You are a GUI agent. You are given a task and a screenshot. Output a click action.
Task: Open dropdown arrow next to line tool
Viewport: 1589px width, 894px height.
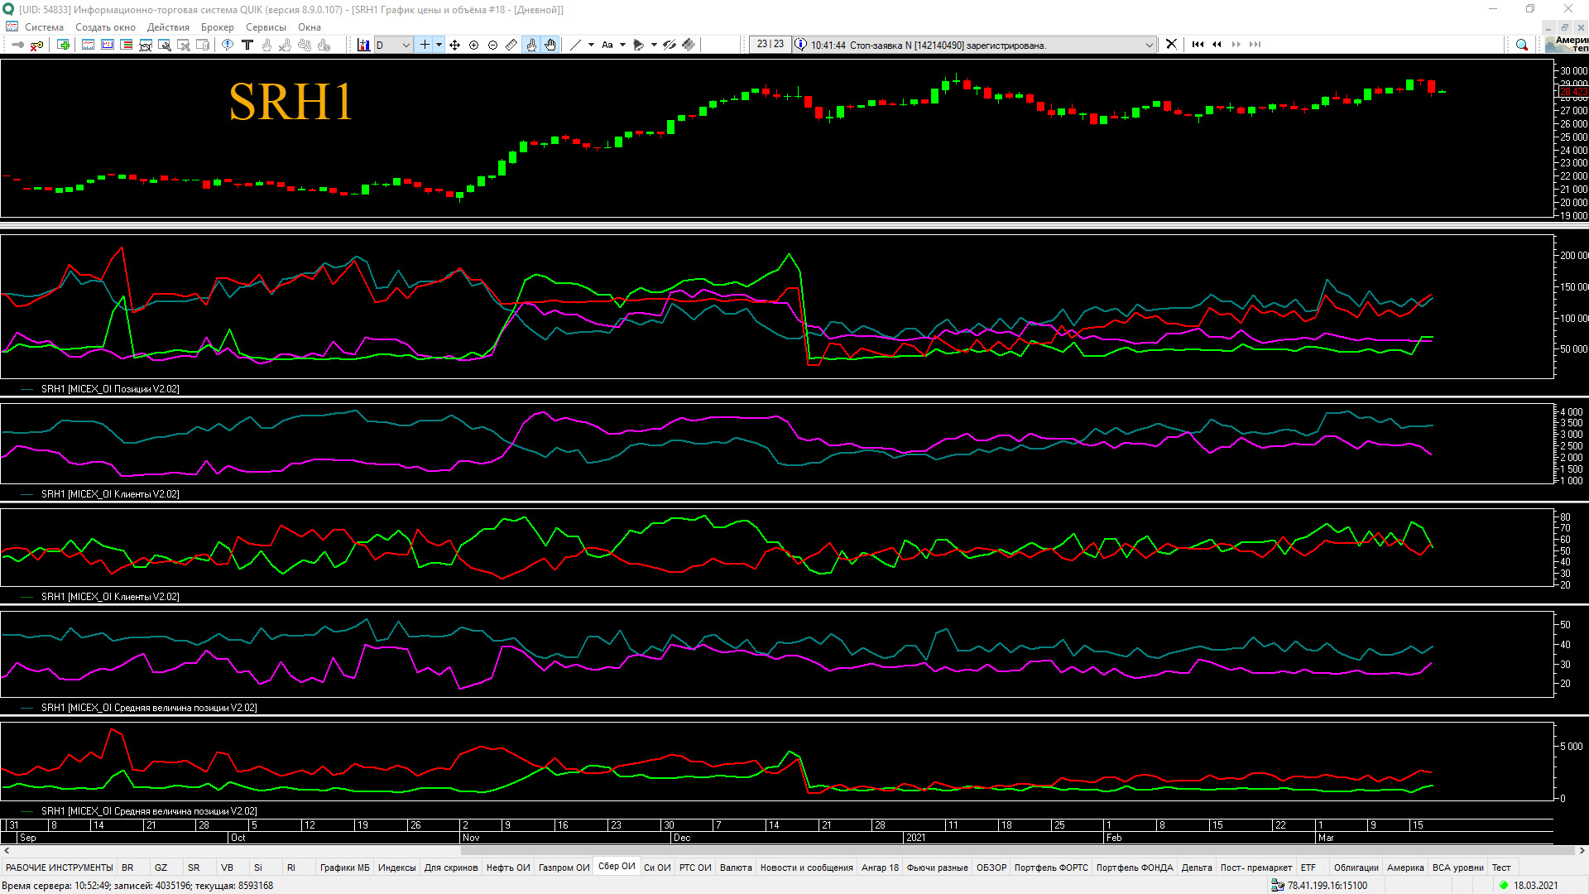(x=591, y=45)
